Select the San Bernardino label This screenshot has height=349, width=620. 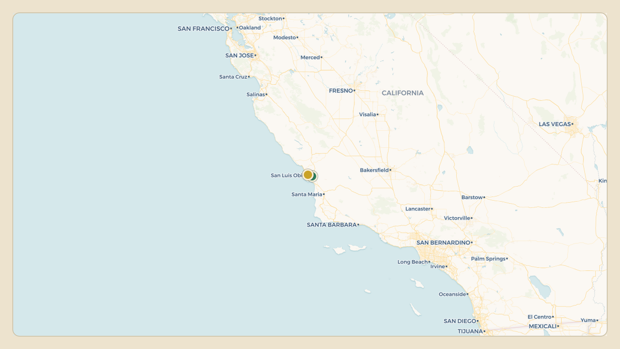pos(443,242)
